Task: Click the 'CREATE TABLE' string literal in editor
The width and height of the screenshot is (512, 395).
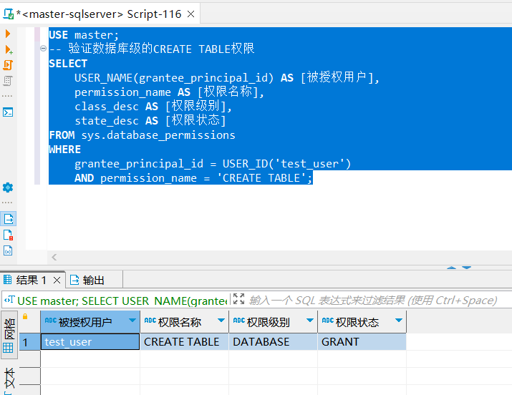Action: [261, 178]
